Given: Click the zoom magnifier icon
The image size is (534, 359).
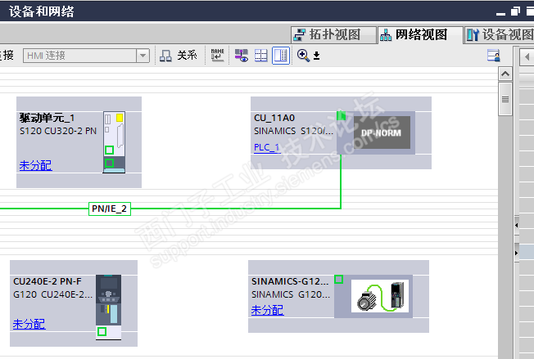Looking at the screenshot, I should (303, 56).
